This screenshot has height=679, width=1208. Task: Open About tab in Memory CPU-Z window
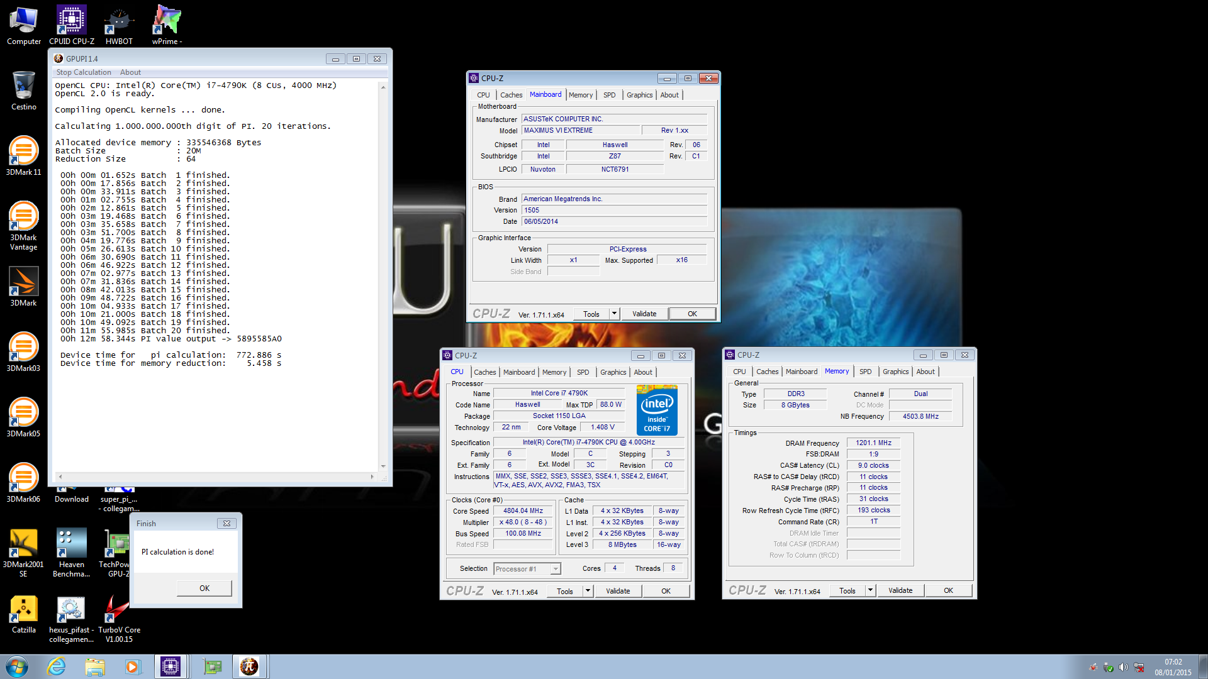point(925,372)
